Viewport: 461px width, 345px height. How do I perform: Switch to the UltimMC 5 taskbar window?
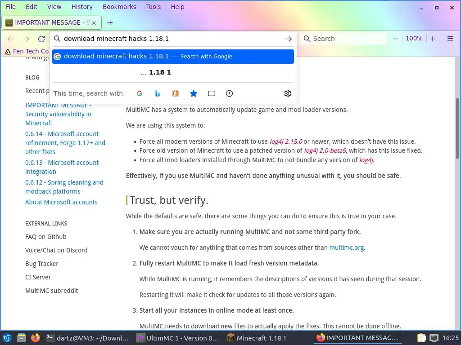[178, 338]
